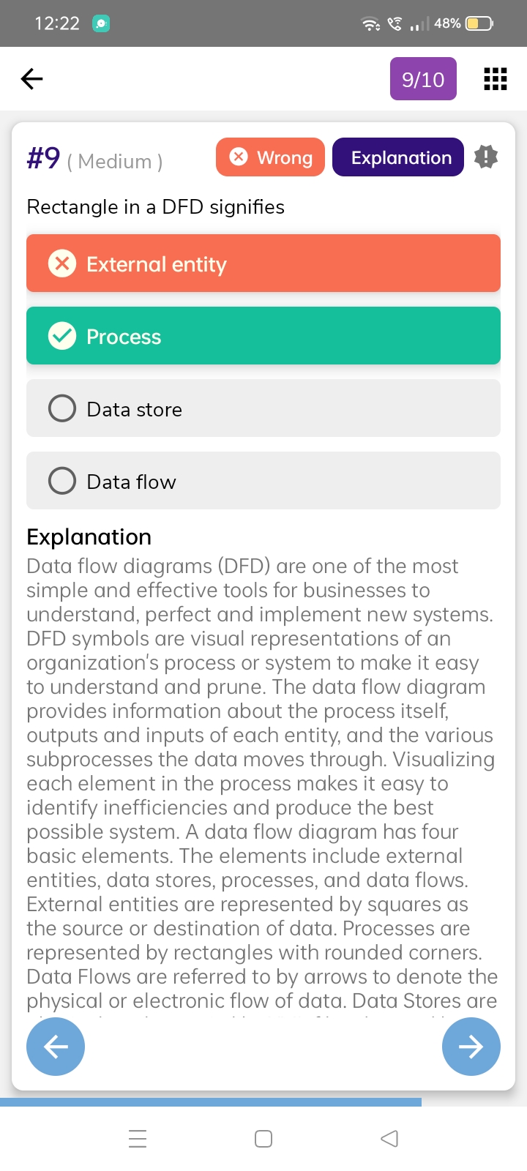The image size is (527, 1171).
Task: Tap the Process answer checkmark
Action: (62, 336)
